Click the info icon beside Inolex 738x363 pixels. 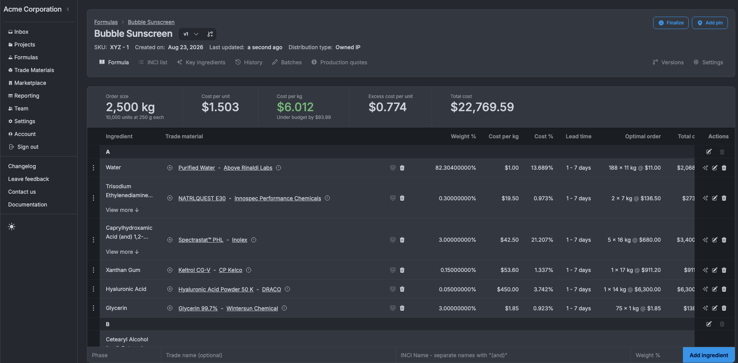(254, 240)
